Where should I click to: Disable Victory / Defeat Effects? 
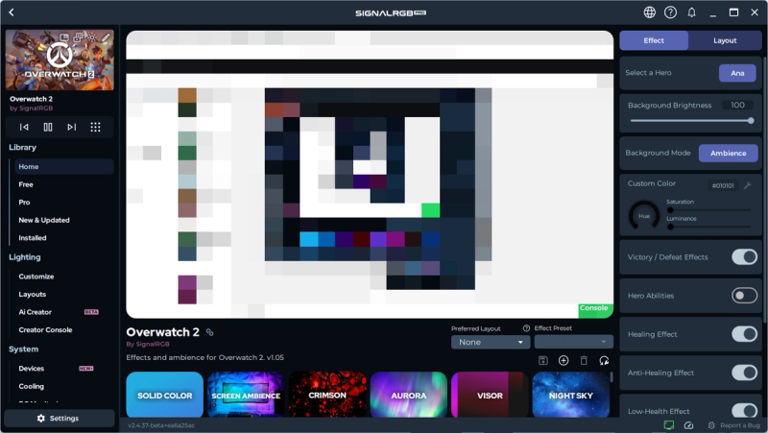[744, 257]
